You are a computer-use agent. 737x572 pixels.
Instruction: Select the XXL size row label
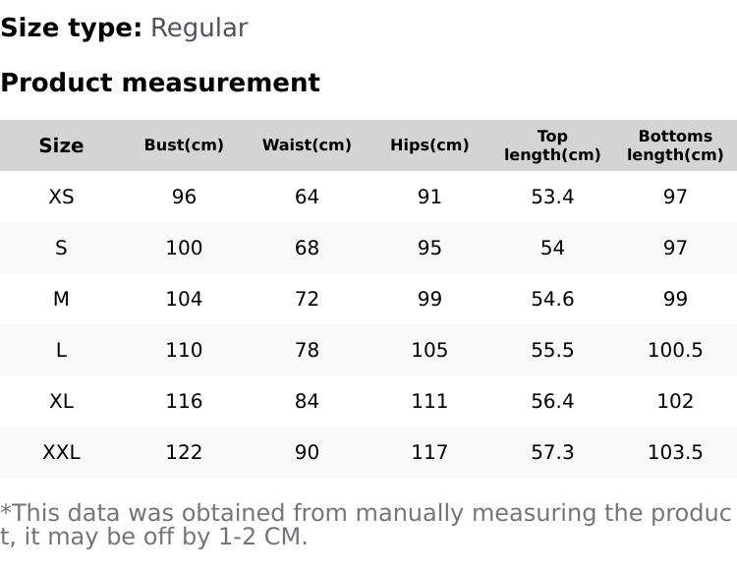[x=61, y=452]
